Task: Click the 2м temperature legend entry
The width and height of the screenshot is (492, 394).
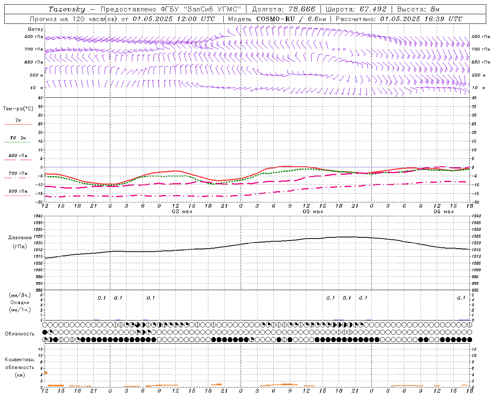Action: point(18,120)
